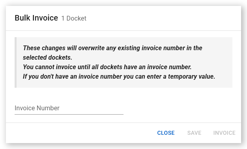Click the 'selected dockets.' text line
The image size is (247, 149).
(x=47, y=57)
